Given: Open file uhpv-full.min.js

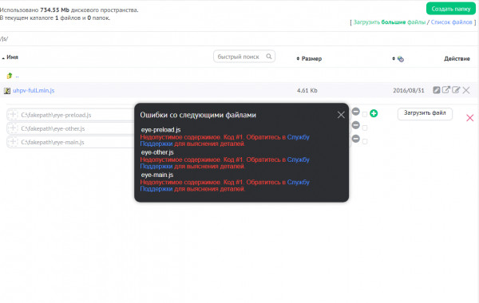Looking at the screenshot, I should click(x=34, y=90).
